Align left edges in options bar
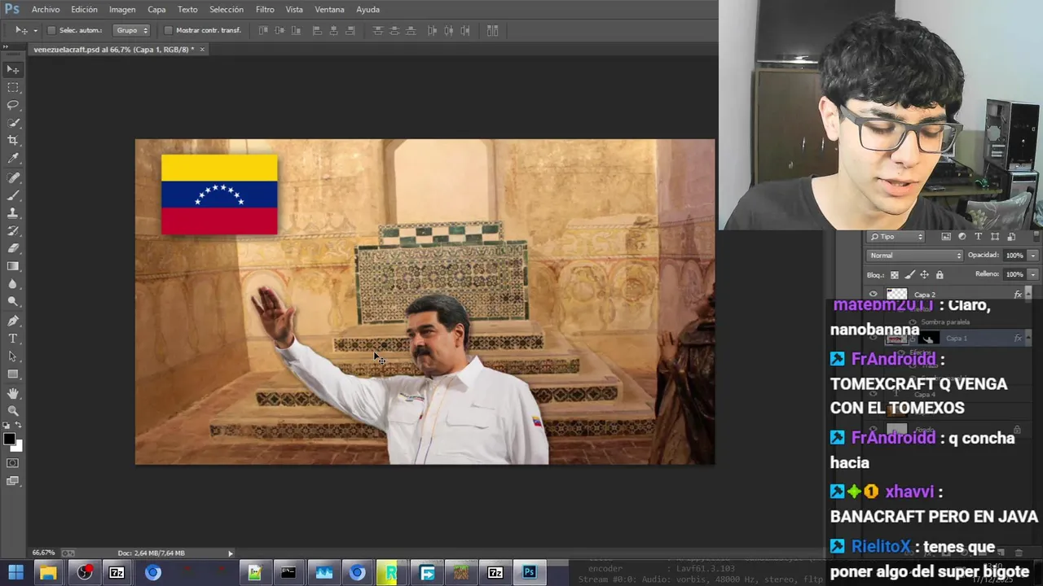This screenshot has width=1043, height=586. point(317,30)
